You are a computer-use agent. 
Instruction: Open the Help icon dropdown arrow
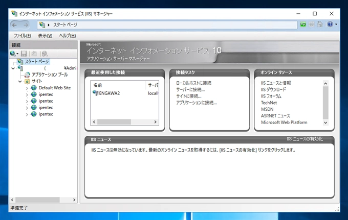click(336, 25)
